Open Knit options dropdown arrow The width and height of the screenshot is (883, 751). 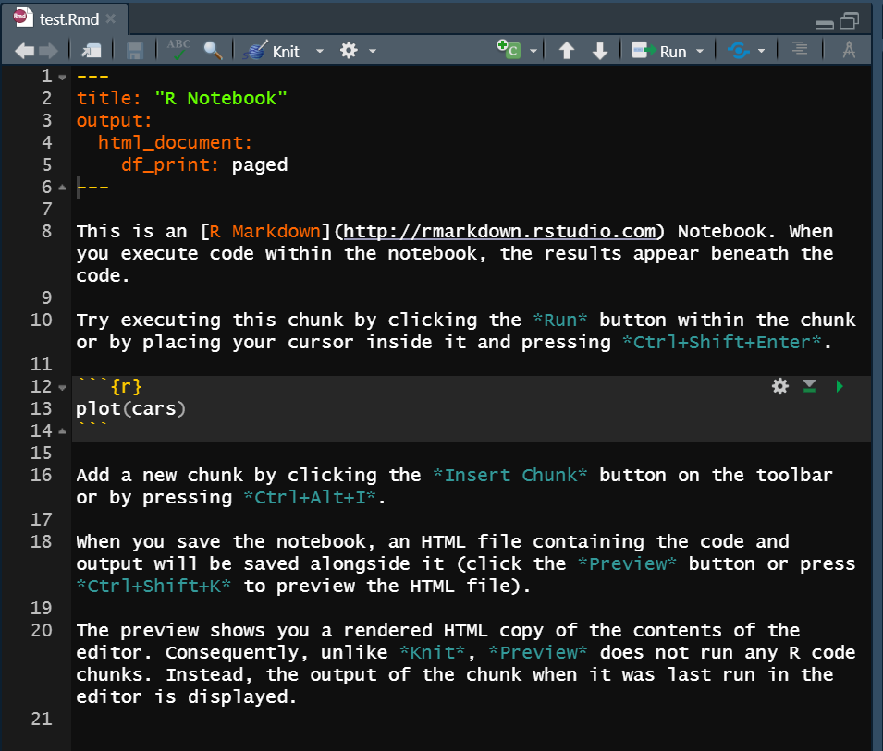pyautogui.click(x=320, y=51)
